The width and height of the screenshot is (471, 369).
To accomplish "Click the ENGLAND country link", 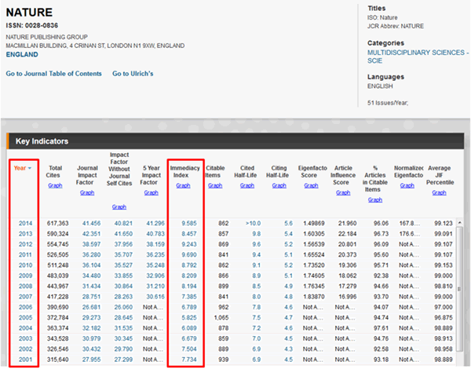I will click(23, 55).
